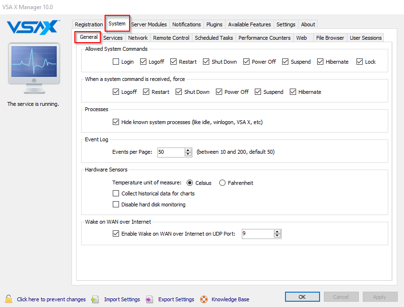
Task: Go to the Plugins tab
Action: (214, 24)
